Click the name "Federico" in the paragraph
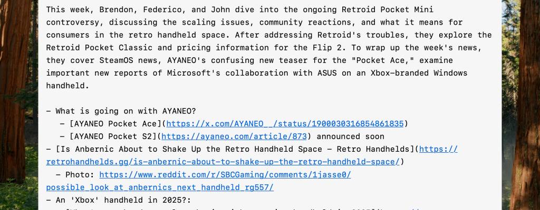The image size is (540, 210). click(172, 9)
